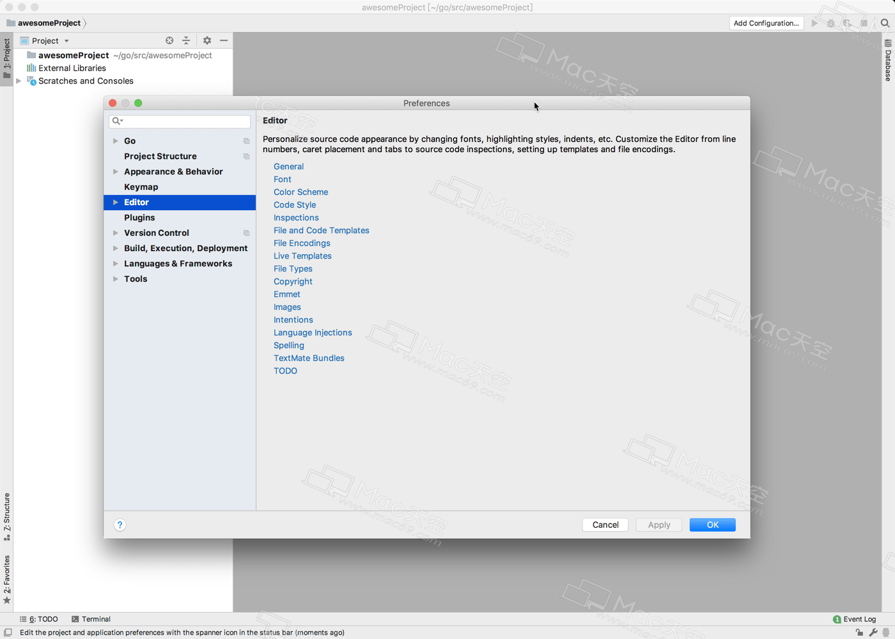895x639 pixels.
Task: Expand Appearance & Behavior arrow
Action: coord(116,171)
